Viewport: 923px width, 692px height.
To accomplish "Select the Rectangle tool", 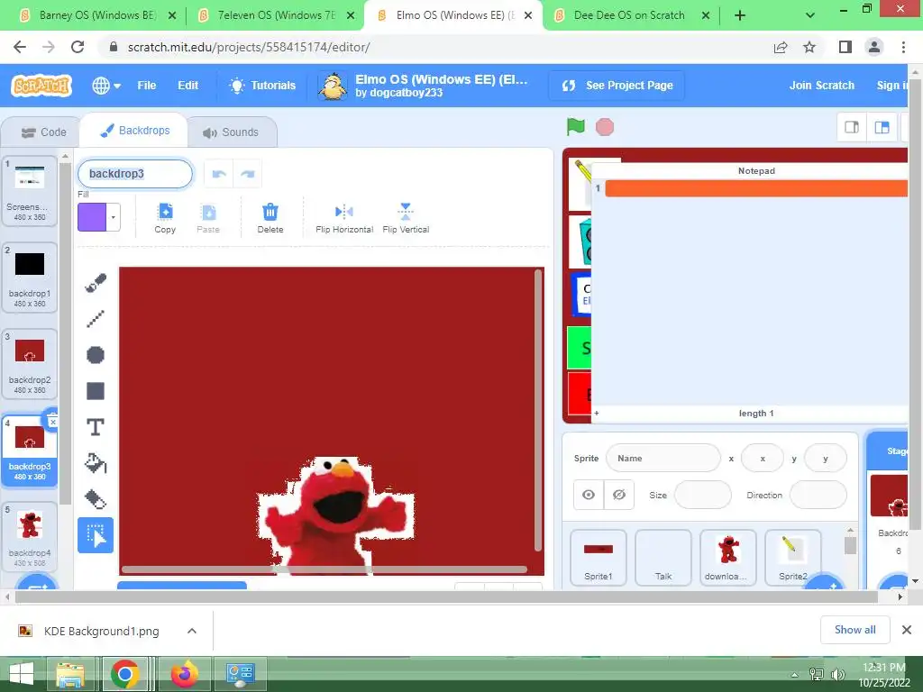I will coord(96,391).
